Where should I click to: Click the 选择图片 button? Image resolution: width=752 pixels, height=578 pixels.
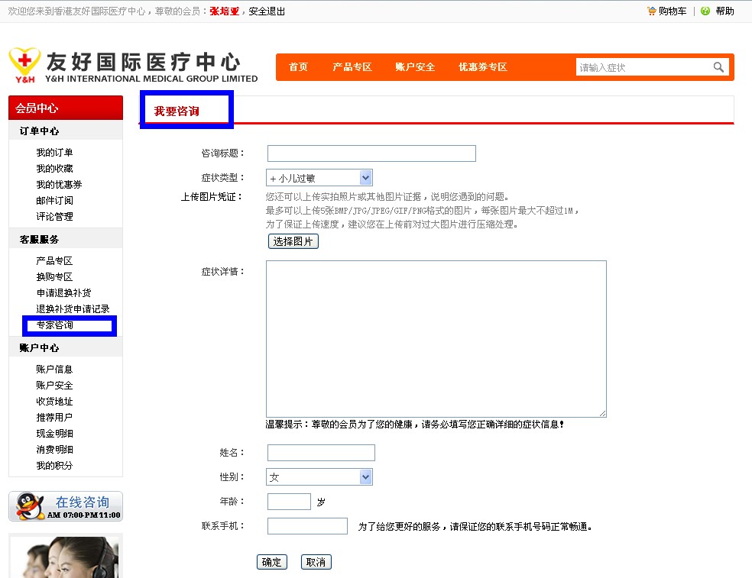[293, 241]
